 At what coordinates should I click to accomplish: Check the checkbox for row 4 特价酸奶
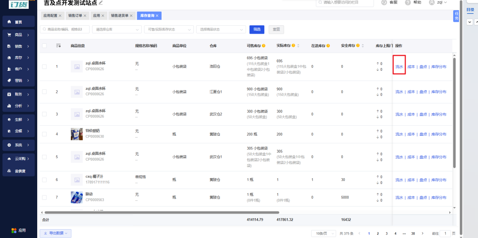pyautogui.click(x=45, y=134)
